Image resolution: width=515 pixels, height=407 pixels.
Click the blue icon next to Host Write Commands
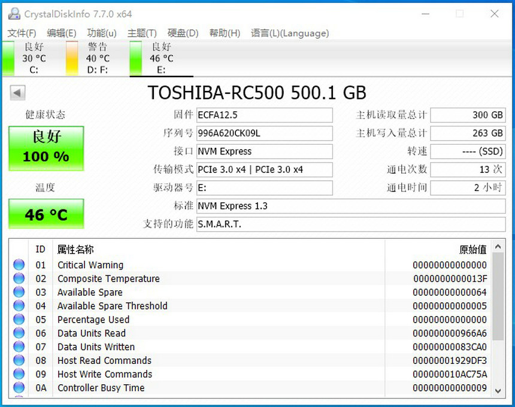(x=18, y=374)
